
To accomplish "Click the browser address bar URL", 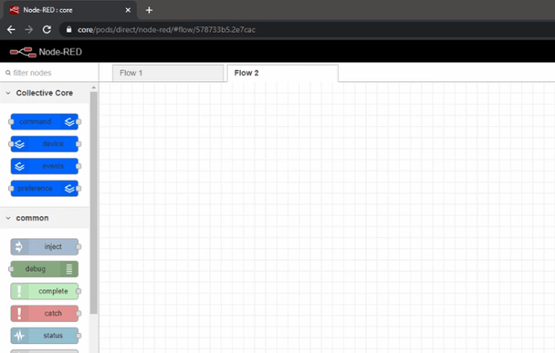I will pyautogui.click(x=166, y=30).
